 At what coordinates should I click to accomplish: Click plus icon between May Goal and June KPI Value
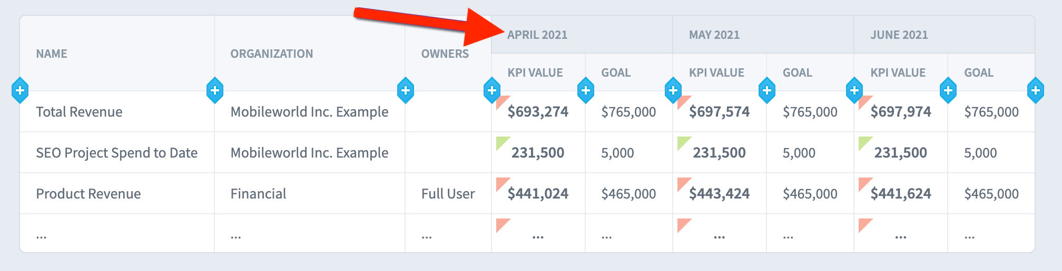[x=854, y=90]
